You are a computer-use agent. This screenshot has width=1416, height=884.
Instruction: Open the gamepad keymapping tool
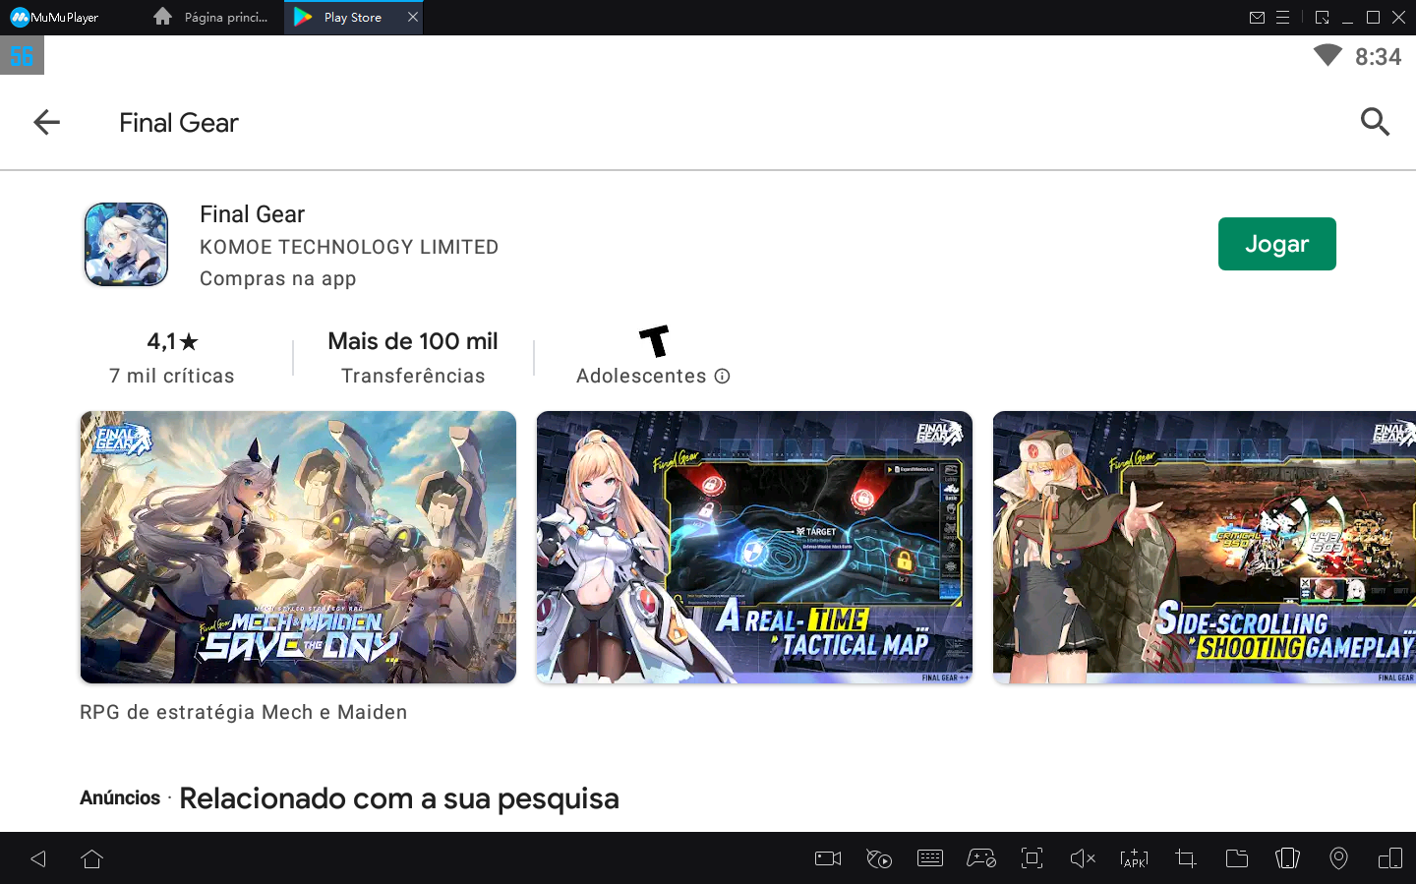981,857
